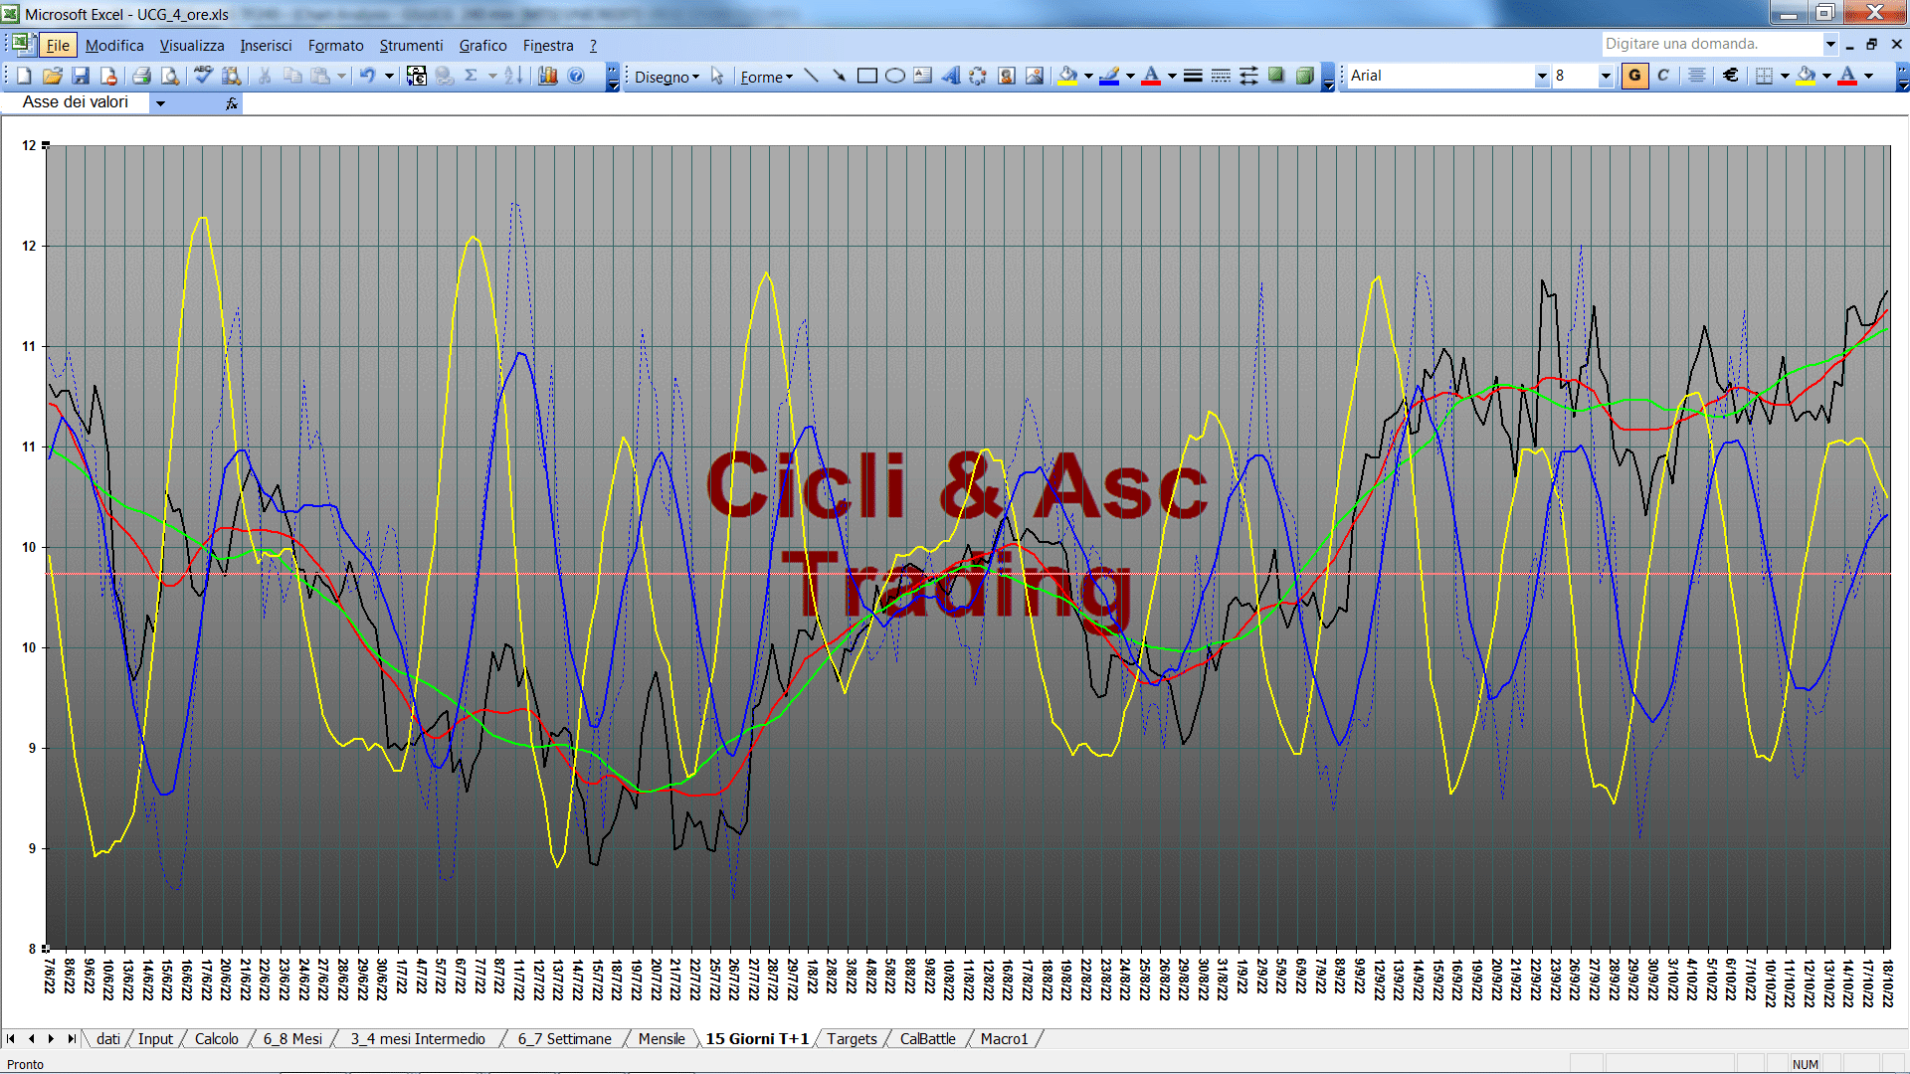Click the Insert Picture from File icon
This screenshot has height=1074, width=1910.
(x=1035, y=76)
